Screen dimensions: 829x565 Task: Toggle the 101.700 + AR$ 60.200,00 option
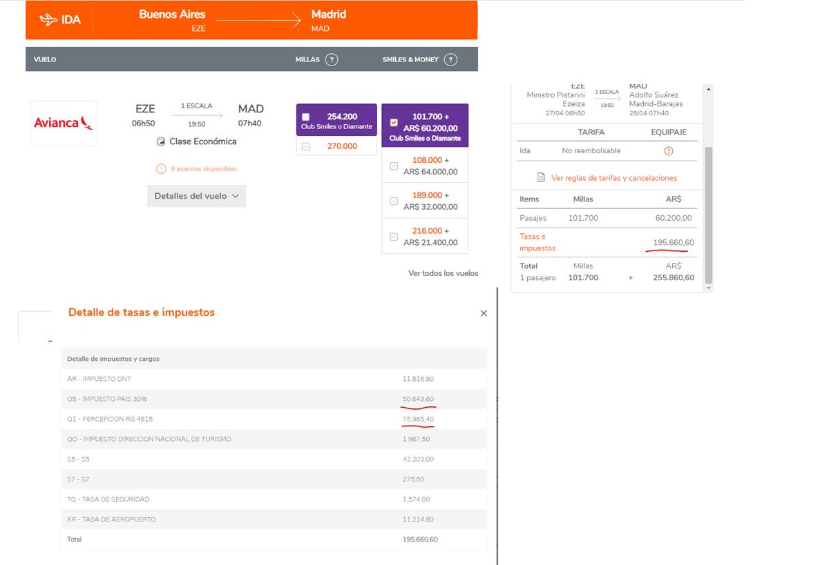tap(394, 123)
